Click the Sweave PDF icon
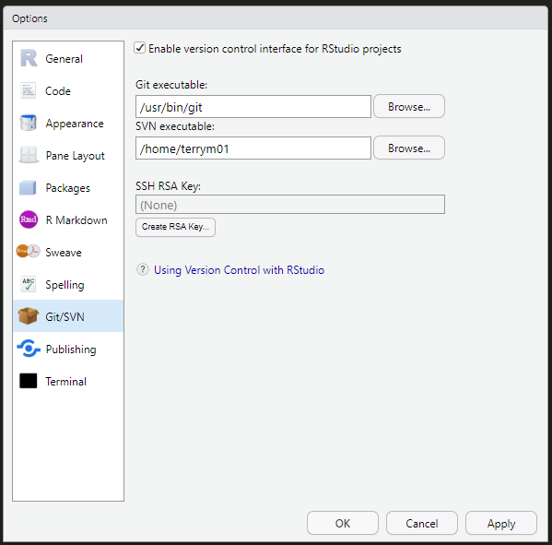 coord(29,252)
